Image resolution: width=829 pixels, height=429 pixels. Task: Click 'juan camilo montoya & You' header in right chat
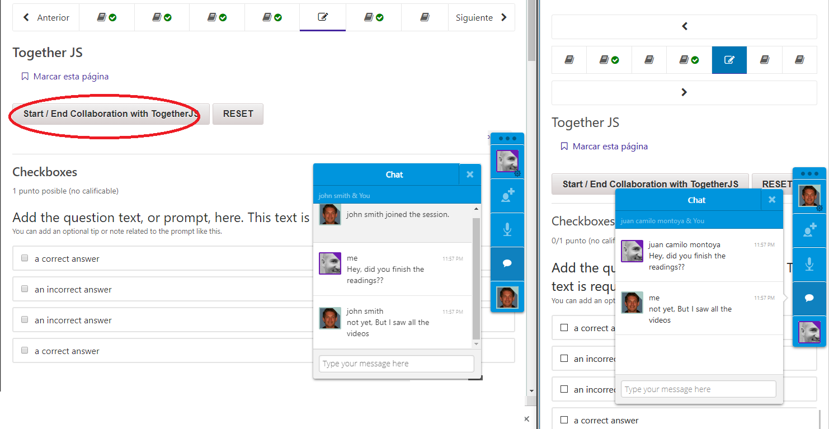[662, 221]
